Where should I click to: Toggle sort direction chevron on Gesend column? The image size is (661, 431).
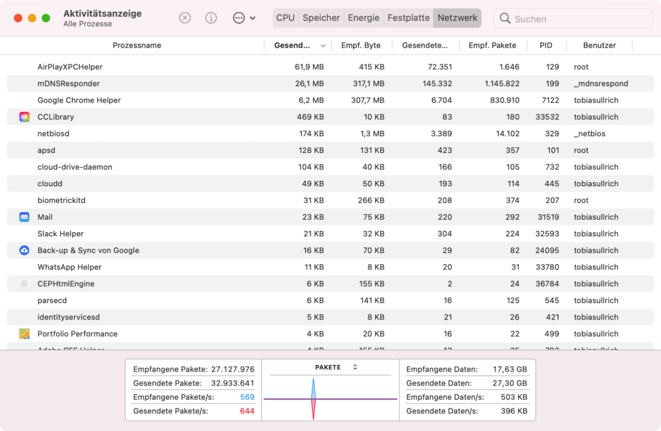tap(323, 46)
